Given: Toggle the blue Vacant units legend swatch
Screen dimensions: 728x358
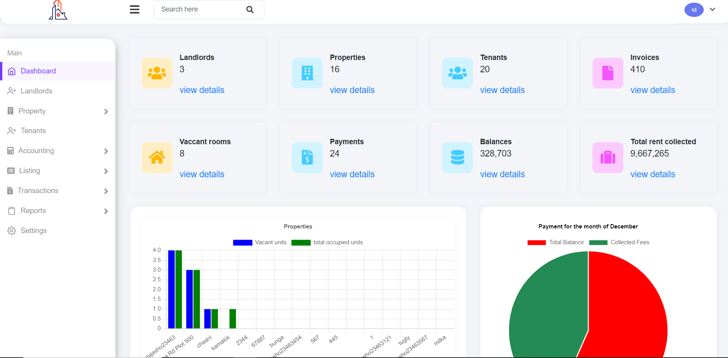Looking at the screenshot, I should [243, 243].
